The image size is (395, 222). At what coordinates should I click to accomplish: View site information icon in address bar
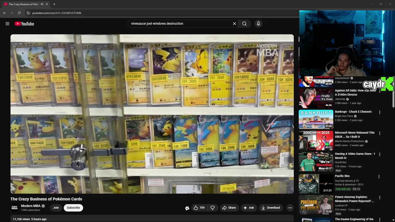pyautogui.click(x=28, y=13)
